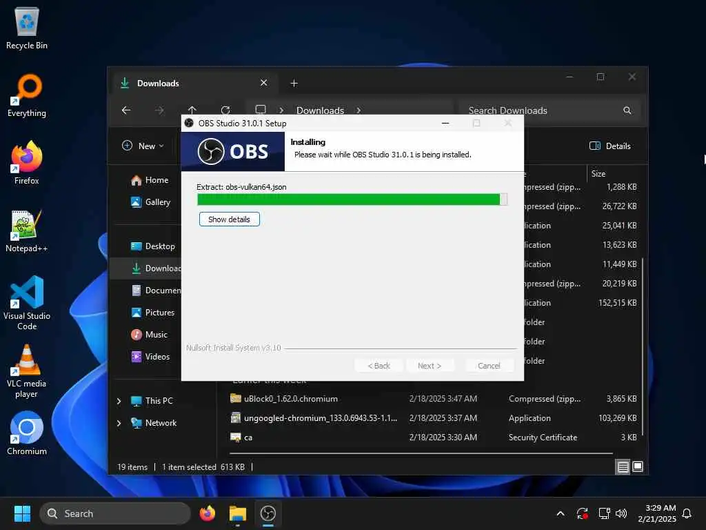
Task: Click the vertical scrollbar in file list
Action: click(642, 347)
